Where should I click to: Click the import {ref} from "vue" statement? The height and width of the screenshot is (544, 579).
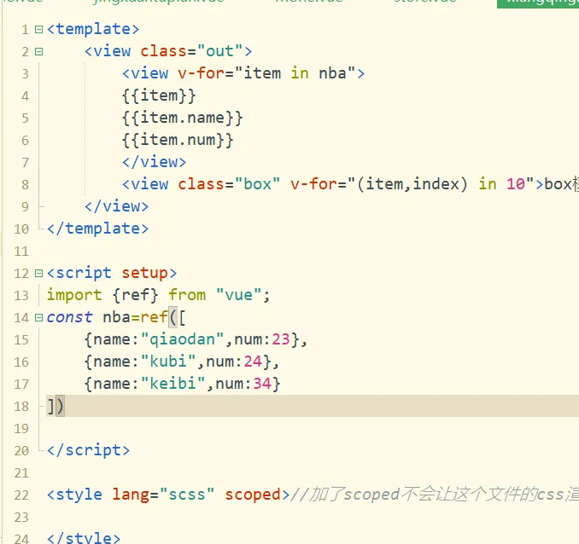[158, 295]
